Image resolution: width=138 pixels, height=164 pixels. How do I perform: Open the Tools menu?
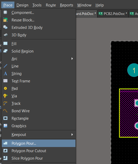37,5
